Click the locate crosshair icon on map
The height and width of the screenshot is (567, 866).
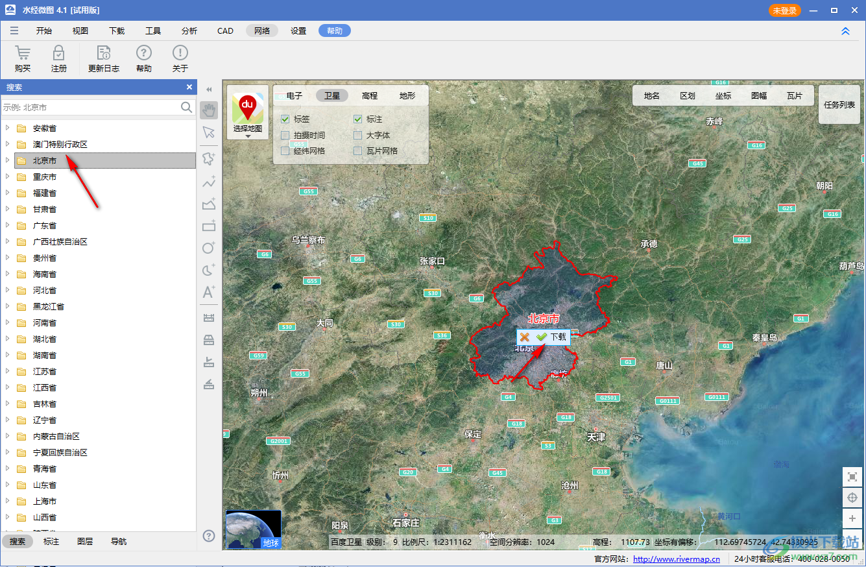852,498
